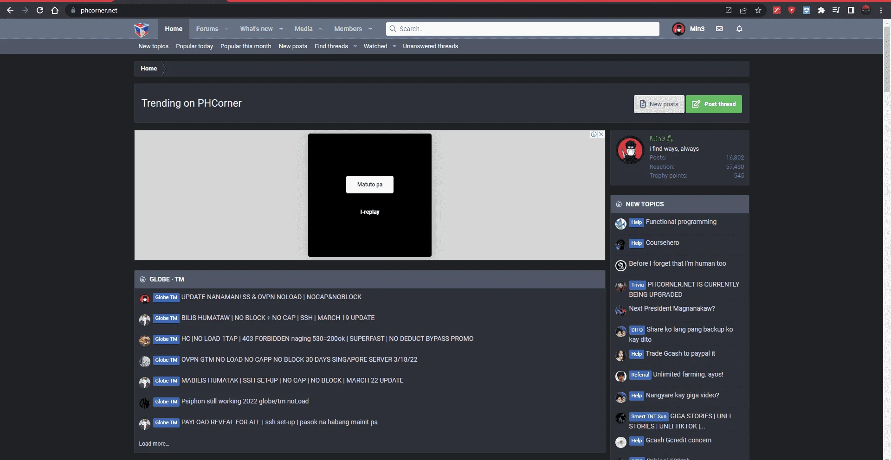This screenshot has width=891, height=460.
Task: Click the browser home icon
Action: pyautogui.click(x=55, y=10)
